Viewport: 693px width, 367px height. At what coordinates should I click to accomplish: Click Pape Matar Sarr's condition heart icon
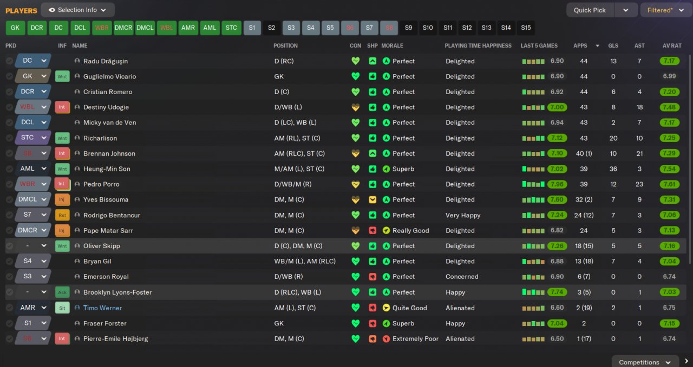click(x=355, y=230)
